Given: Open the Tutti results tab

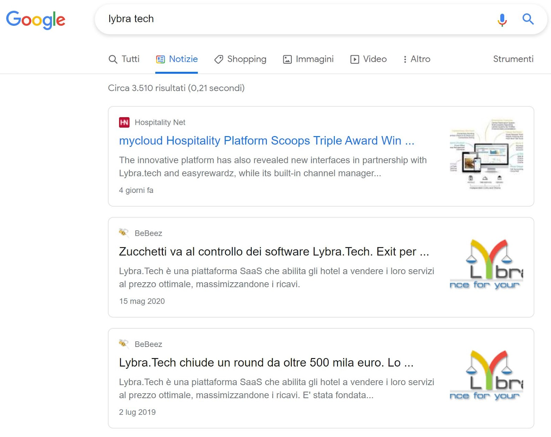Looking at the screenshot, I should 124,59.
